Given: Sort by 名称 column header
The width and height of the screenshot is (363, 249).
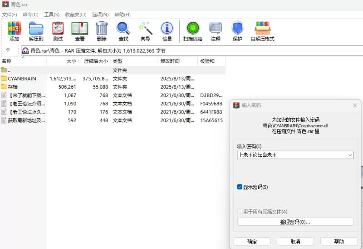Looking at the screenshot, I should (x=23, y=61).
